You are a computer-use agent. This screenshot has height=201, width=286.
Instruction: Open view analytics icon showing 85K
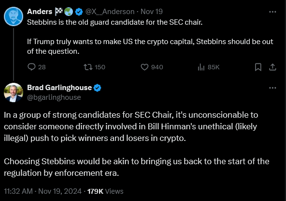pos(201,67)
